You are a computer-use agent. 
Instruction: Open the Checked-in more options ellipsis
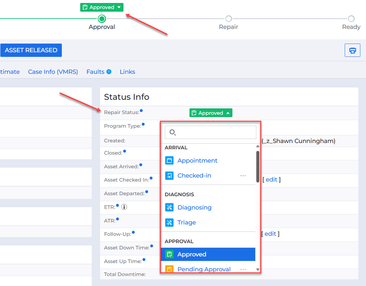coord(243,176)
